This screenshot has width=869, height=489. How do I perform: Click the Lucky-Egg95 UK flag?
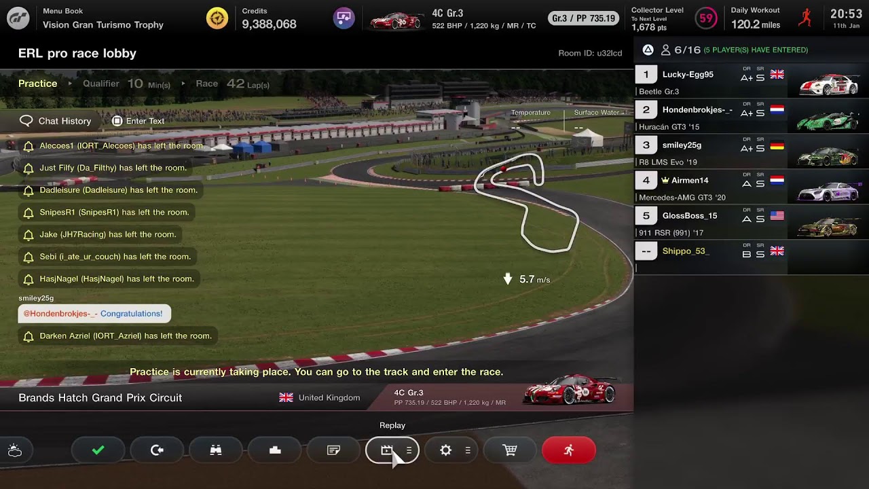pos(777,75)
